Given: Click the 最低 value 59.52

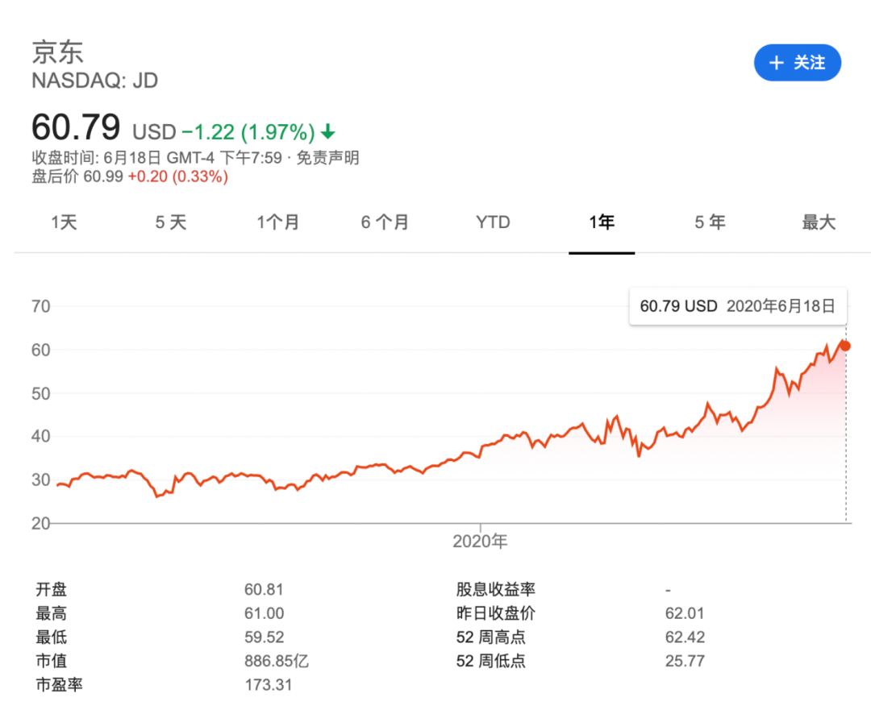Looking at the screenshot, I should (x=264, y=637).
